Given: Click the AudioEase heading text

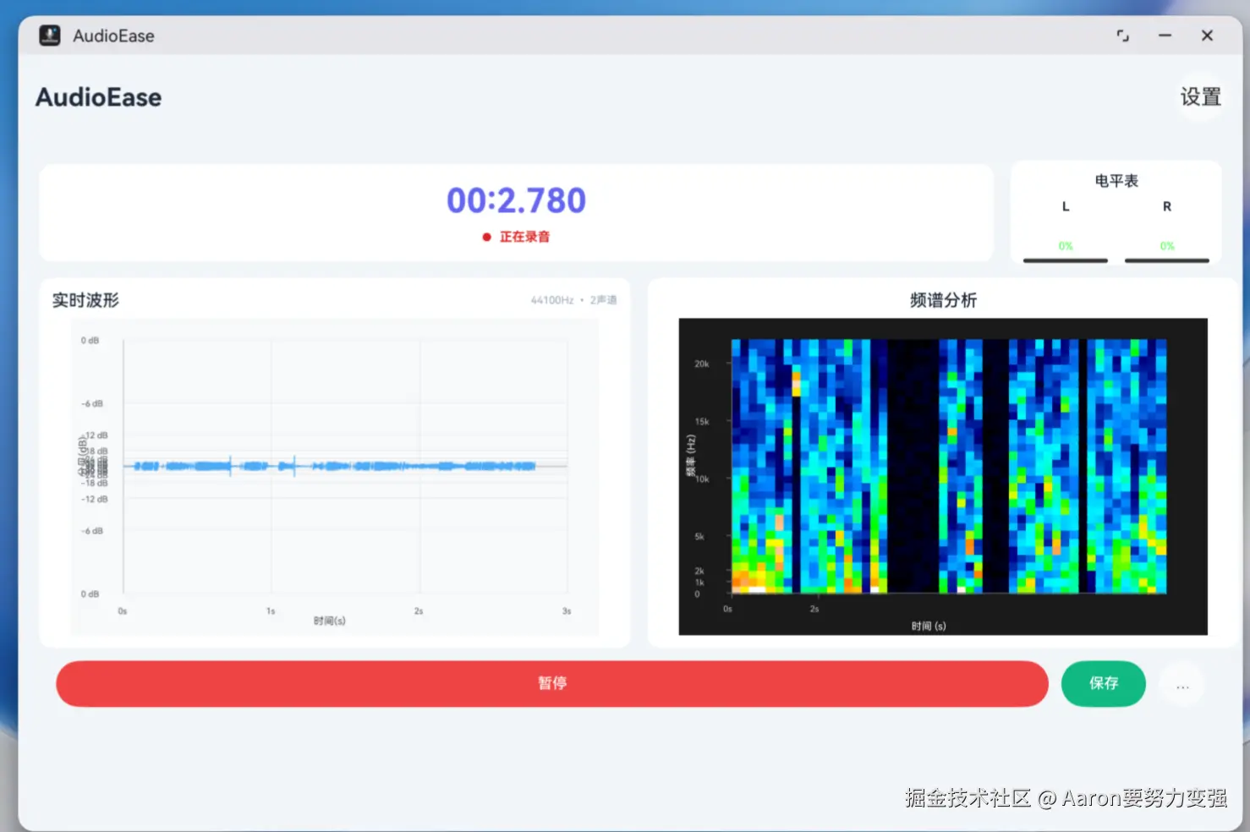Looking at the screenshot, I should point(98,97).
